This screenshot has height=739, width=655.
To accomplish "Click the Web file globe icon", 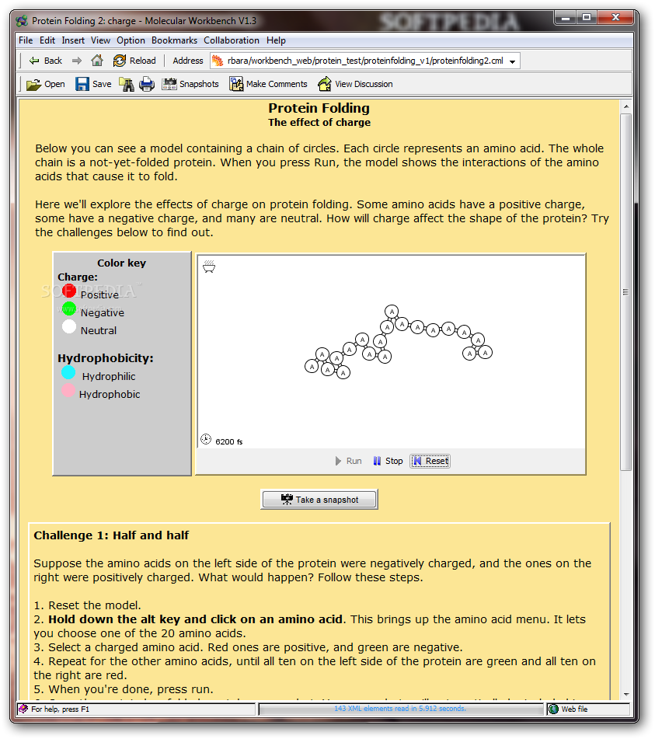I will click(554, 709).
